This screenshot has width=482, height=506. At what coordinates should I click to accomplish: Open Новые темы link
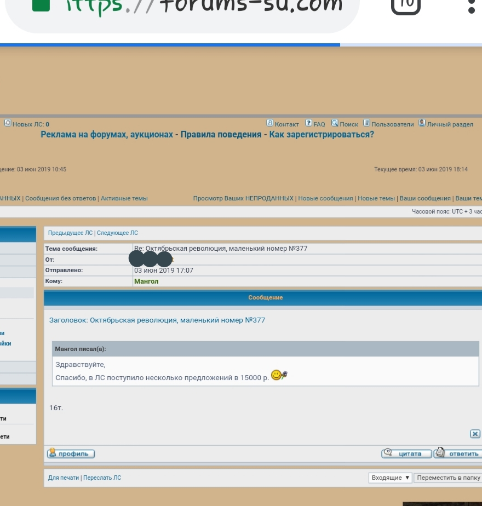376,198
